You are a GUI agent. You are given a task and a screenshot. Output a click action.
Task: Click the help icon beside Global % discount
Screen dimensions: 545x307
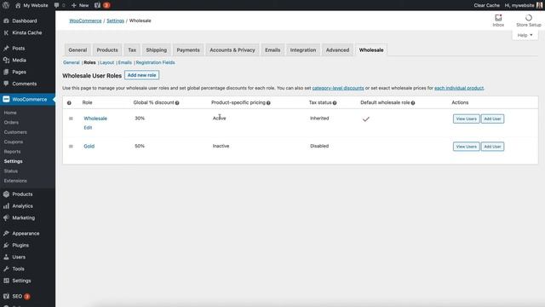pyautogui.click(x=177, y=103)
